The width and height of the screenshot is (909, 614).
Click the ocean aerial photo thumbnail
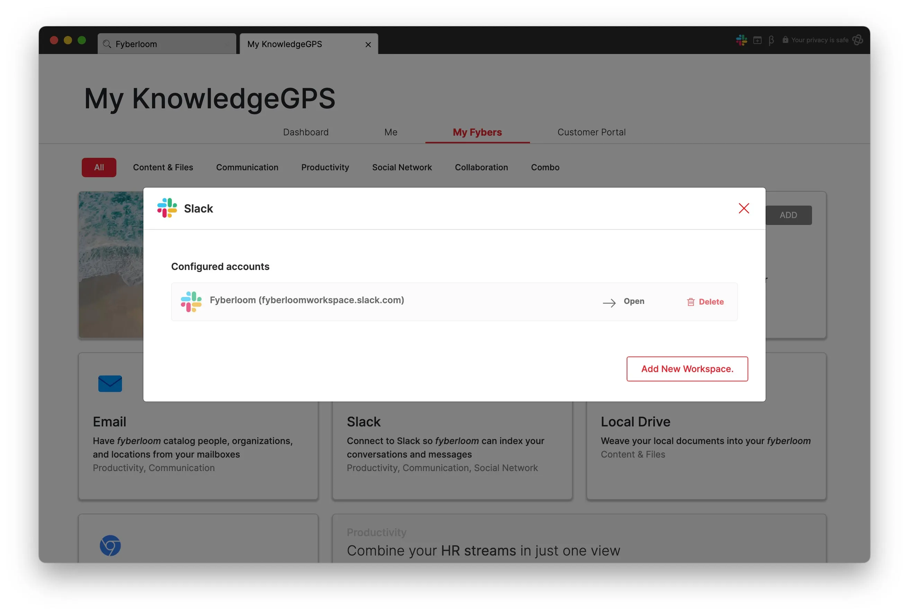pos(111,264)
